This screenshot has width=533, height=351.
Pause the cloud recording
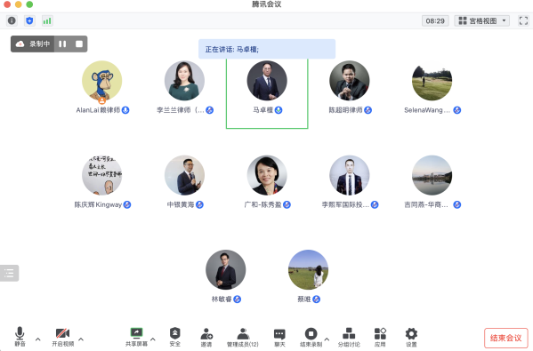(x=62, y=44)
